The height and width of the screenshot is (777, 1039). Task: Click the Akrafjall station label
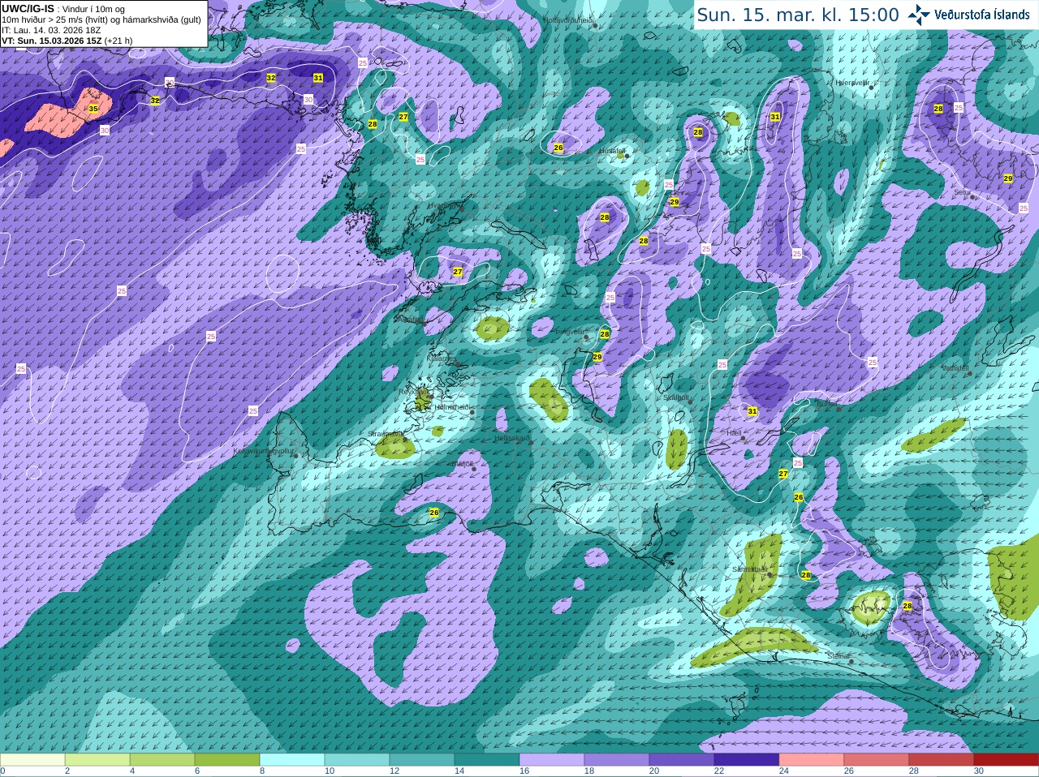[410, 320]
